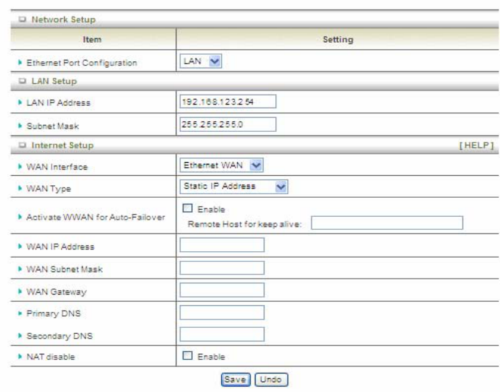Click the Network Setup heading text
Image resolution: width=500 pixels, height=392 pixels.
[64, 20]
